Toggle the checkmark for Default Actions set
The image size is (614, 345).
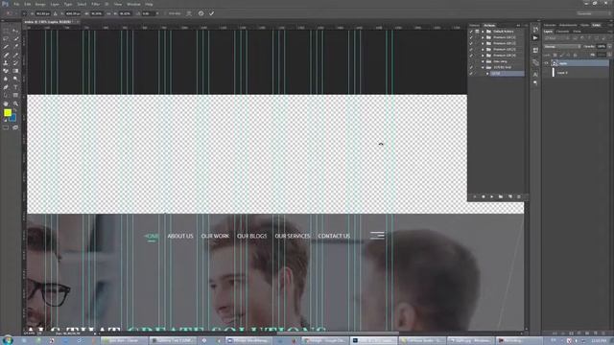[x=471, y=32]
